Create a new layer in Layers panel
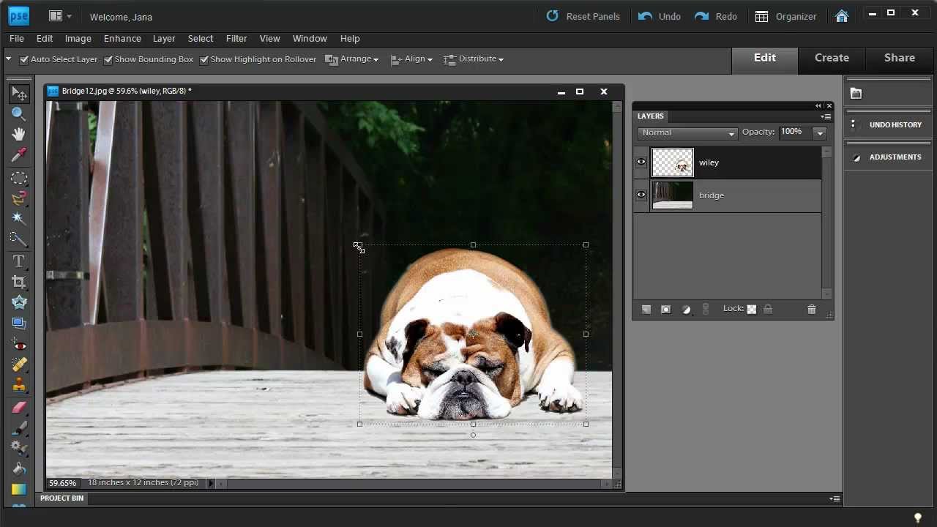The image size is (937, 527). [646, 310]
